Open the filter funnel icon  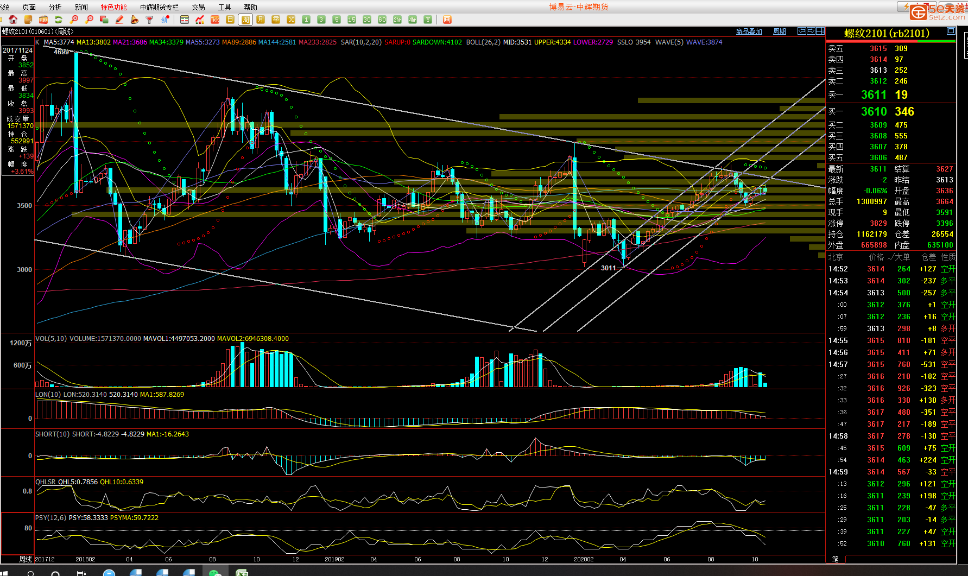click(149, 20)
